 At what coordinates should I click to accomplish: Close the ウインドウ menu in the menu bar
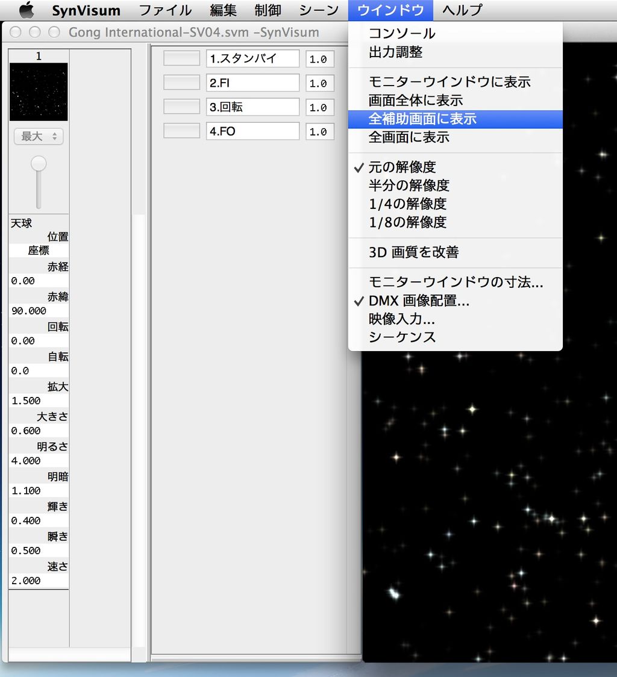click(390, 10)
